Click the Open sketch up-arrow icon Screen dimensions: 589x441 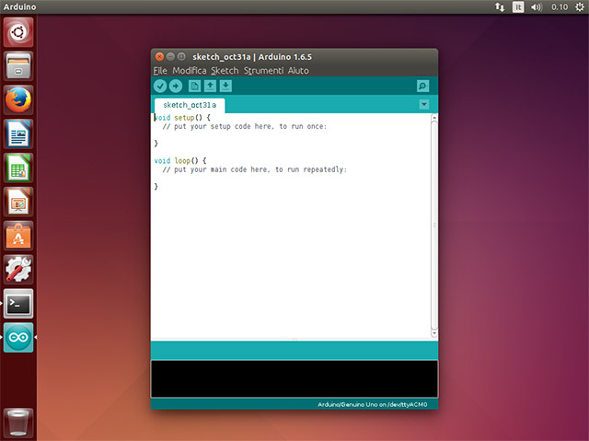pyautogui.click(x=210, y=86)
